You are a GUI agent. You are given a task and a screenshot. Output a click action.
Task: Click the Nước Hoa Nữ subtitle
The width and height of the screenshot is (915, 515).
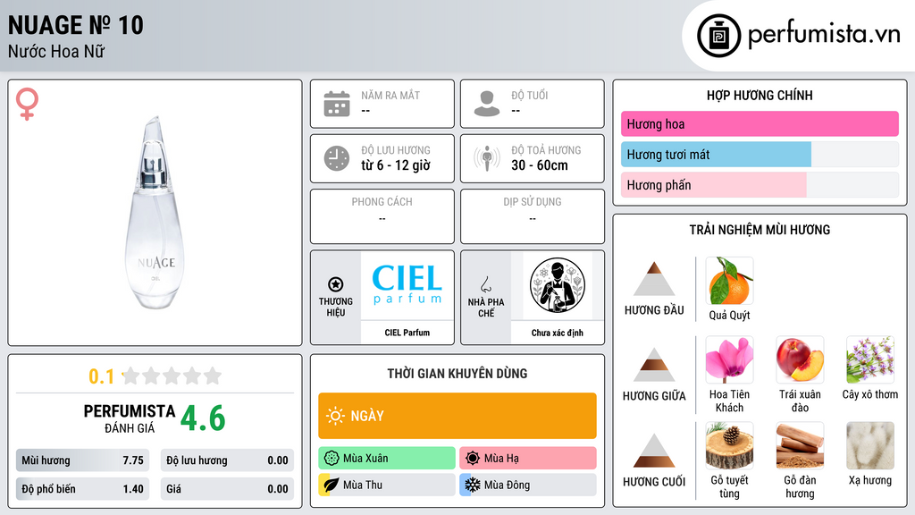point(56,51)
